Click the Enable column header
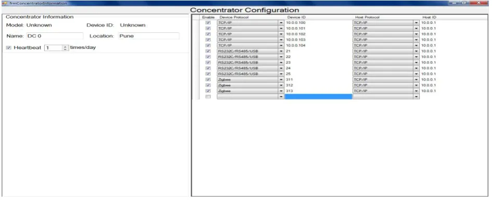This screenshot has height=203, width=492. tap(208, 17)
